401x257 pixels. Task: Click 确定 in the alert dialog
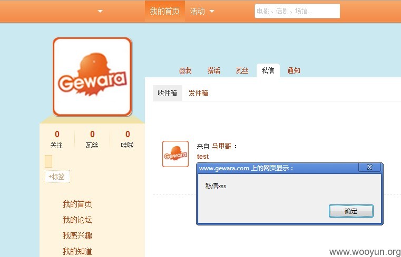(x=351, y=211)
